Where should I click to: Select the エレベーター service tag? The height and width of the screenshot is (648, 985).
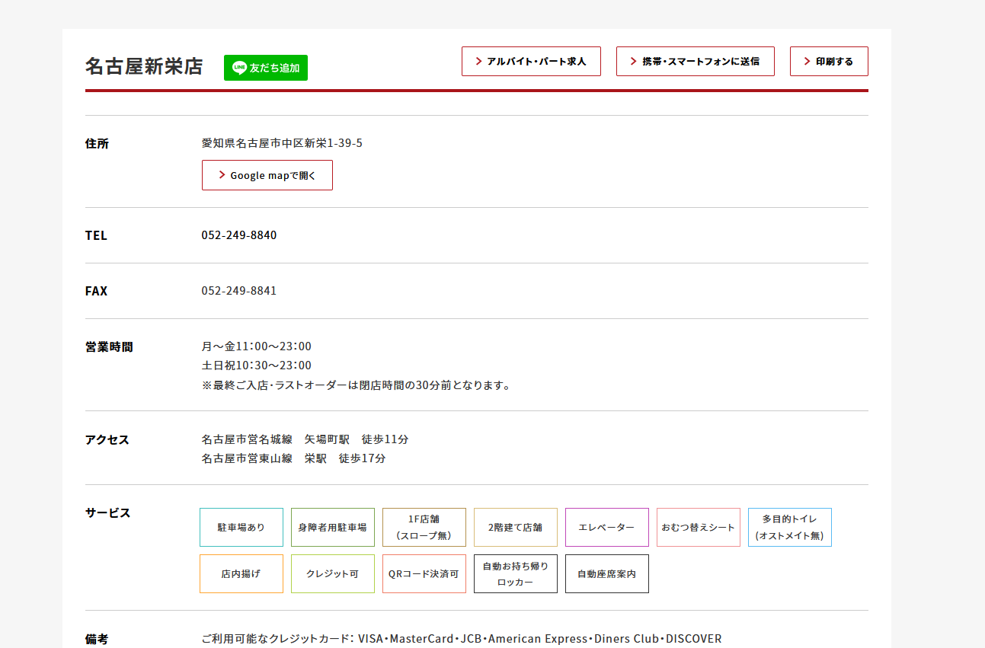tap(607, 528)
